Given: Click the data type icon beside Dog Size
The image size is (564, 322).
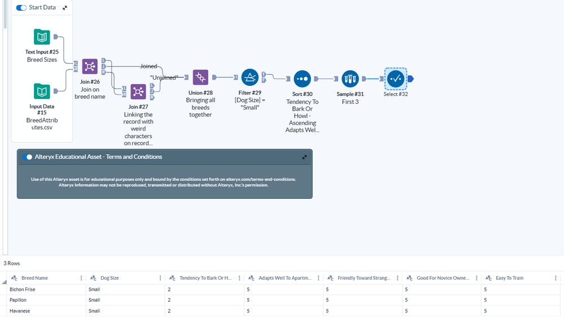Looking at the screenshot, I should (93, 278).
